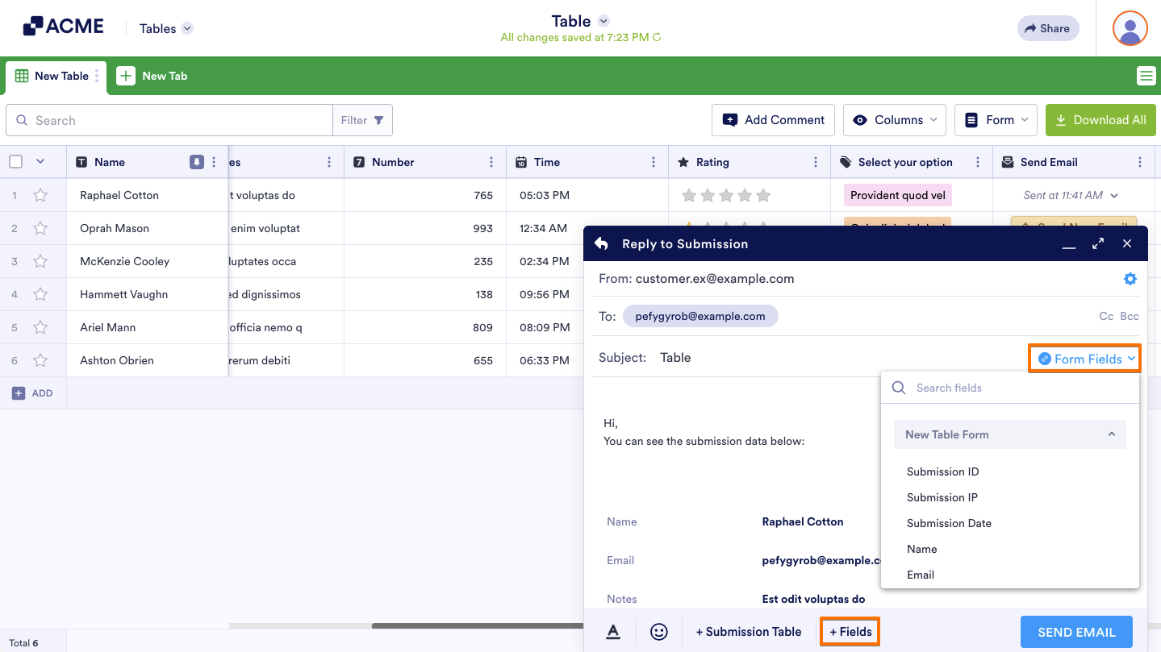This screenshot has height=652, width=1161.
Task: Add a New Tab
Action: coord(152,76)
